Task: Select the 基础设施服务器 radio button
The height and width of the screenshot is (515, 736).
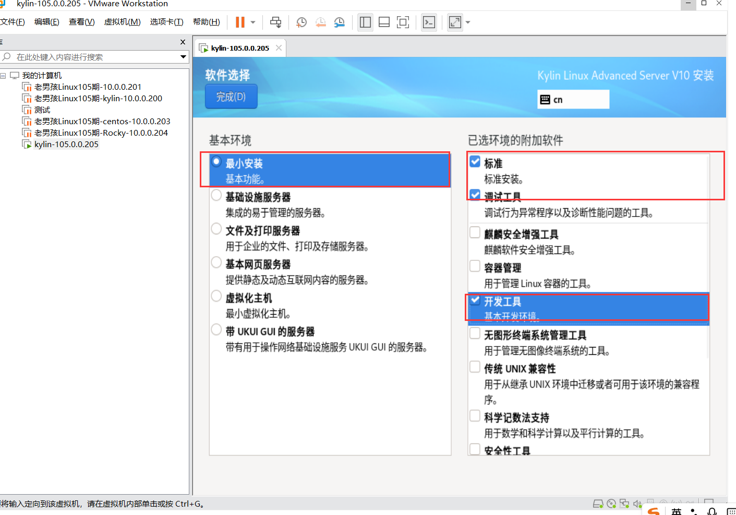Action: point(216,196)
